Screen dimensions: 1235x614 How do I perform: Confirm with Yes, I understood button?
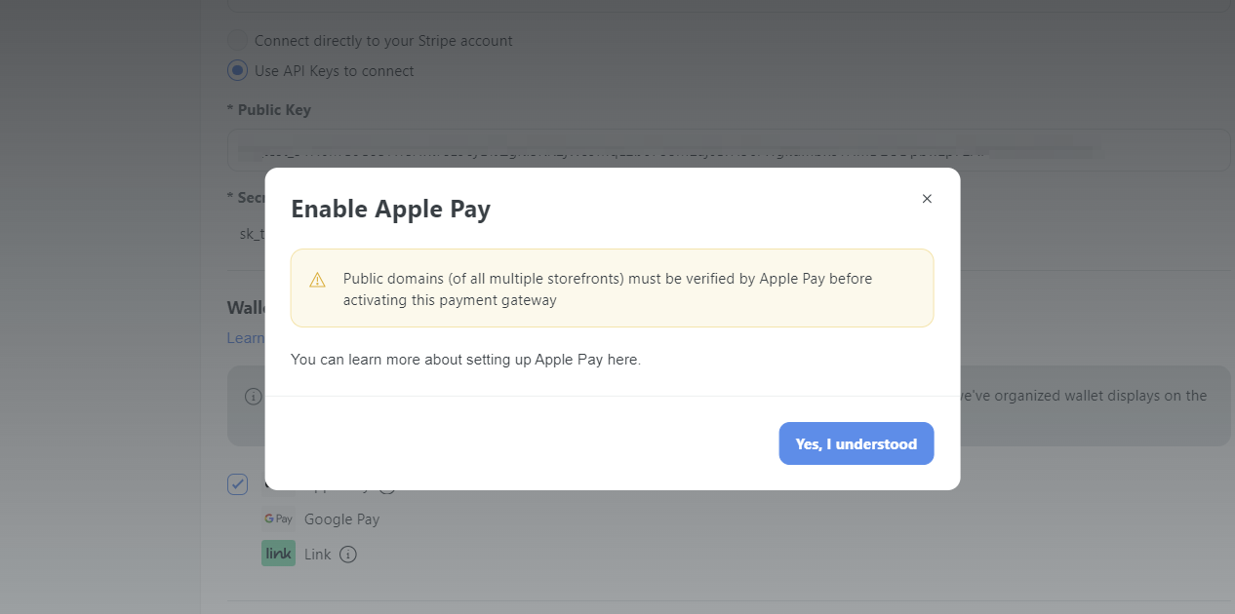(x=857, y=443)
